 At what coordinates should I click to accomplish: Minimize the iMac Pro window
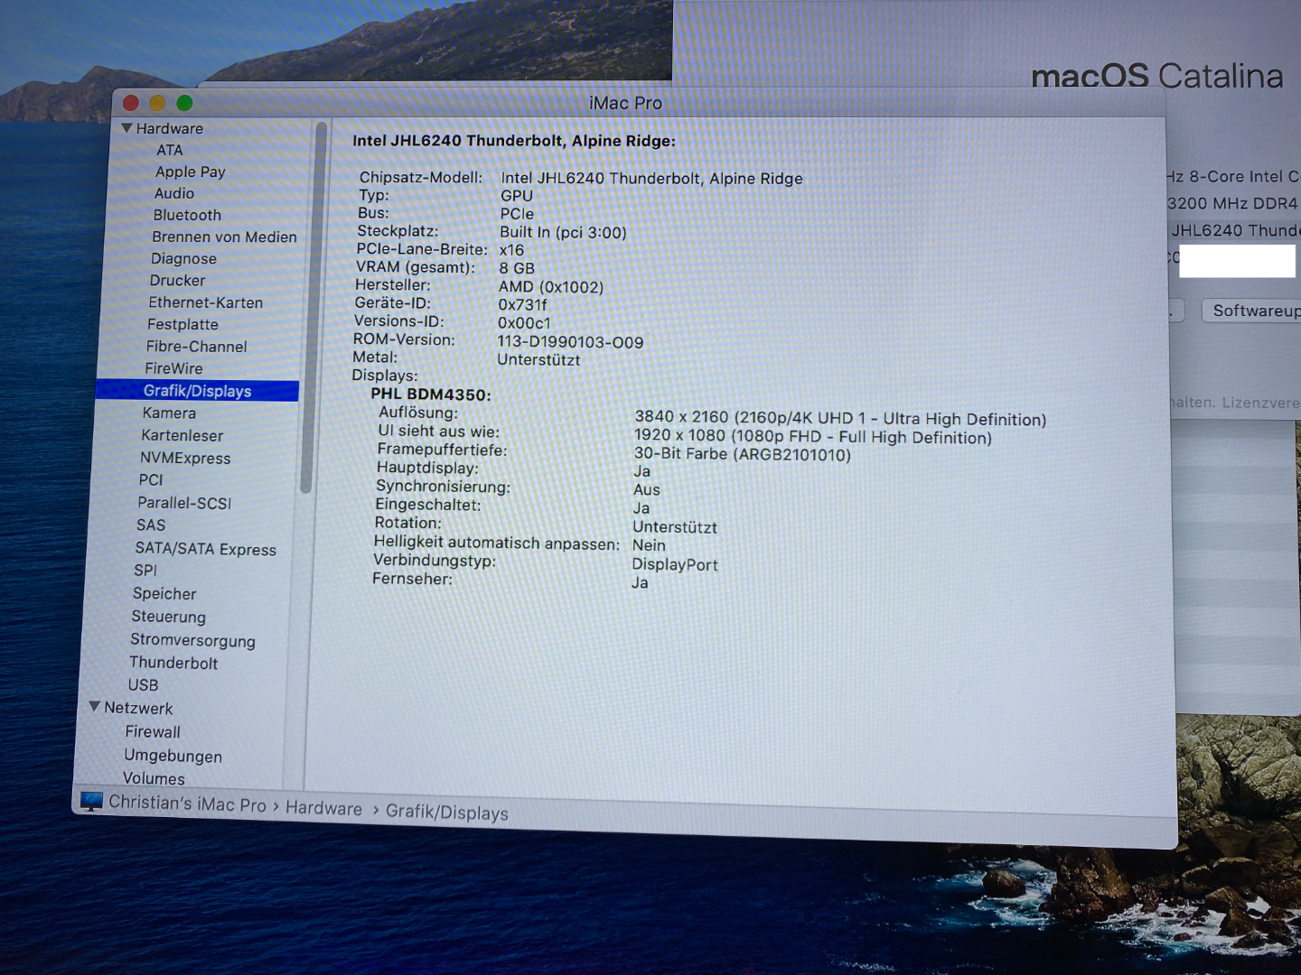pyautogui.click(x=157, y=103)
